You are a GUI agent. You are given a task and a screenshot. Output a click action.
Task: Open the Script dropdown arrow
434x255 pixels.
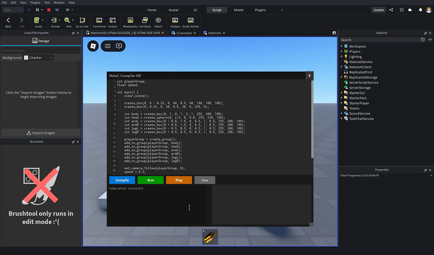[43, 20]
